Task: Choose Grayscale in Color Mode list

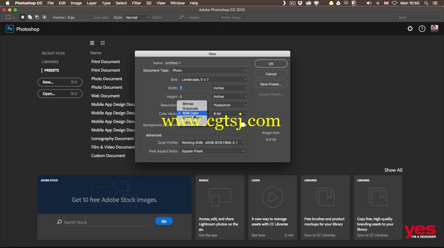Action: pyautogui.click(x=192, y=108)
